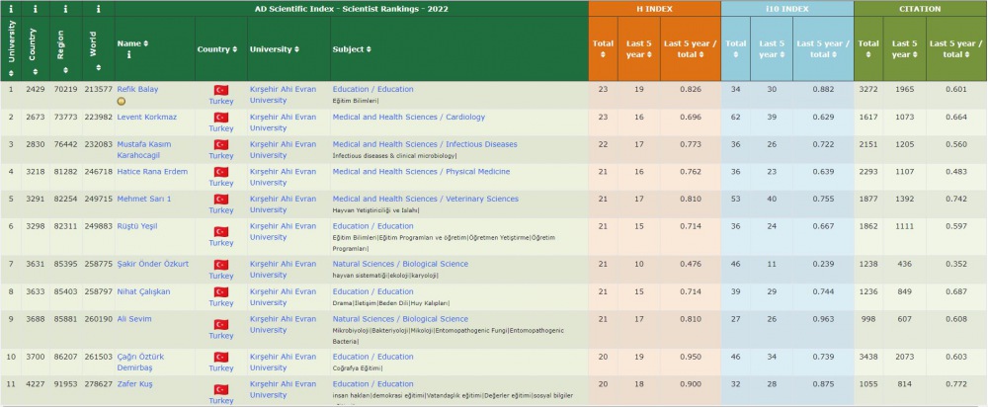
Task: Open Ali Sevim's profile link
Action: tap(134, 319)
